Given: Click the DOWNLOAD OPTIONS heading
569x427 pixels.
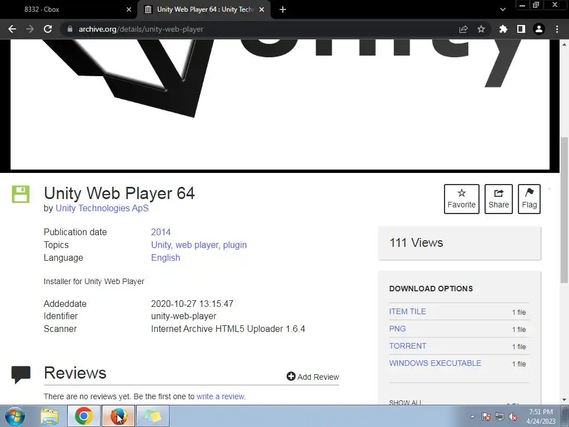Looking at the screenshot, I should point(431,289).
